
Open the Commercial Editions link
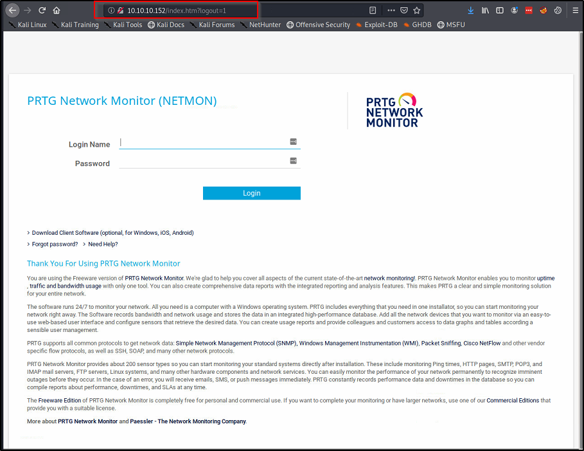(x=513, y=401)
